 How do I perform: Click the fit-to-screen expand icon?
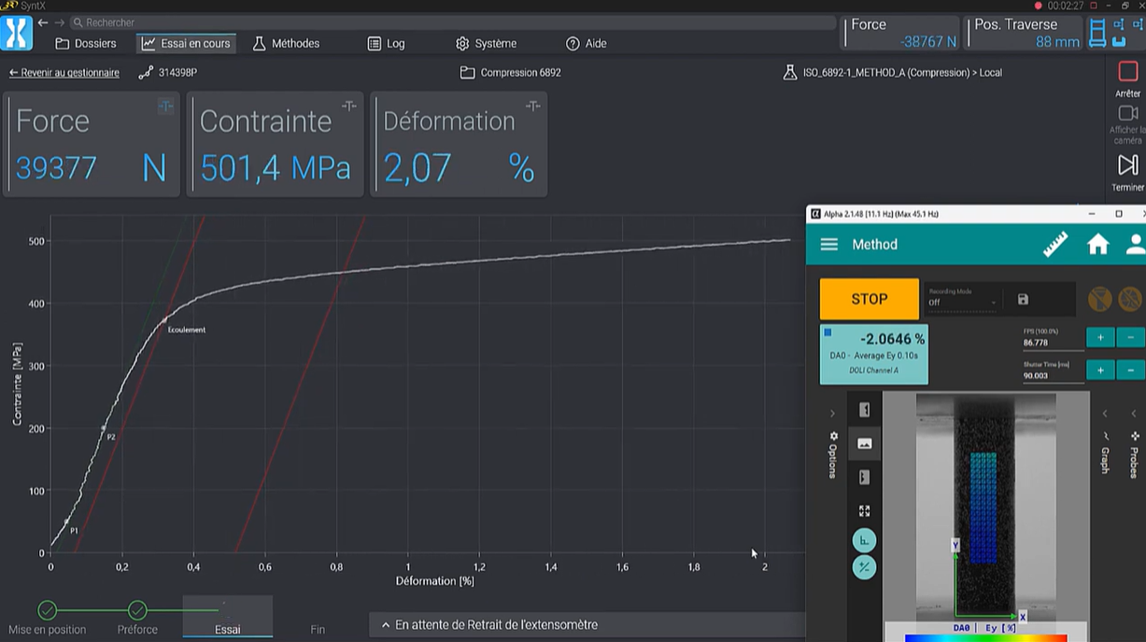(864, 511)
